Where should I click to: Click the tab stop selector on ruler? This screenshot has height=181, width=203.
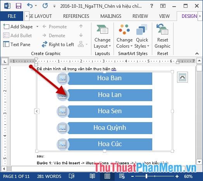pos(5,61)
